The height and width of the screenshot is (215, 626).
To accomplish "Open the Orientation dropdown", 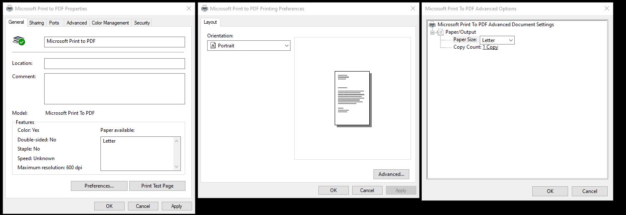I will (x=249, y=45).
